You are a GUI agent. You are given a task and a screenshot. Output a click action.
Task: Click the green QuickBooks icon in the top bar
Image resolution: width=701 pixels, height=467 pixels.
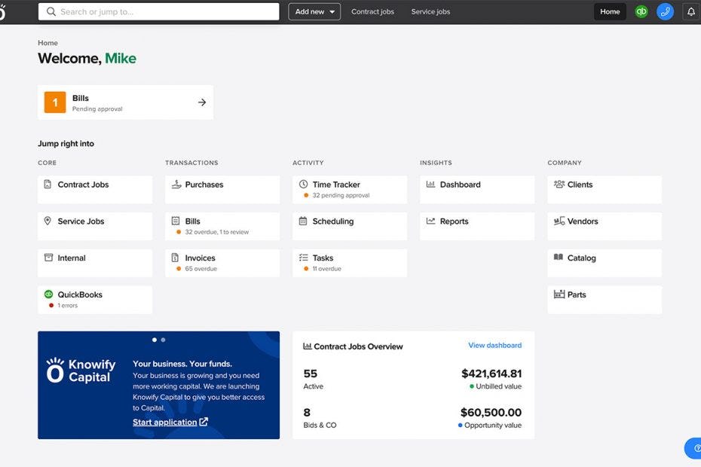point(641,11)
